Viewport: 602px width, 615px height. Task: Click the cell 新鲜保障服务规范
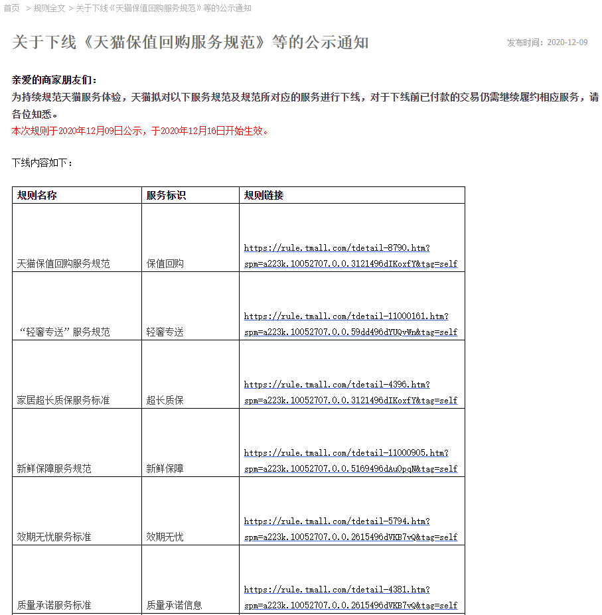point(54,468)
